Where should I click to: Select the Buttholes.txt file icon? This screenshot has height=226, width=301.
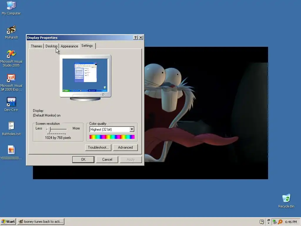click(11, 128)
